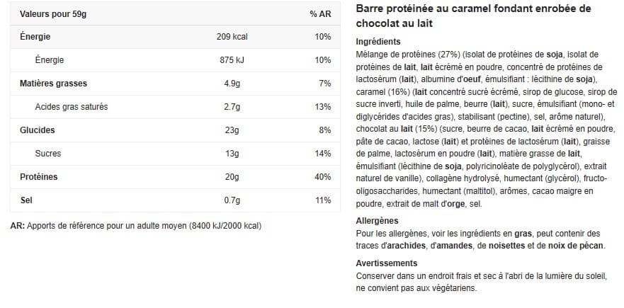Click the '40%' protein reference value
This screenshot has height=308, width=624.
coord(323,177)
